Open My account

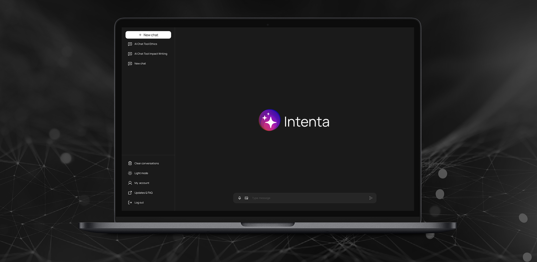142,183
